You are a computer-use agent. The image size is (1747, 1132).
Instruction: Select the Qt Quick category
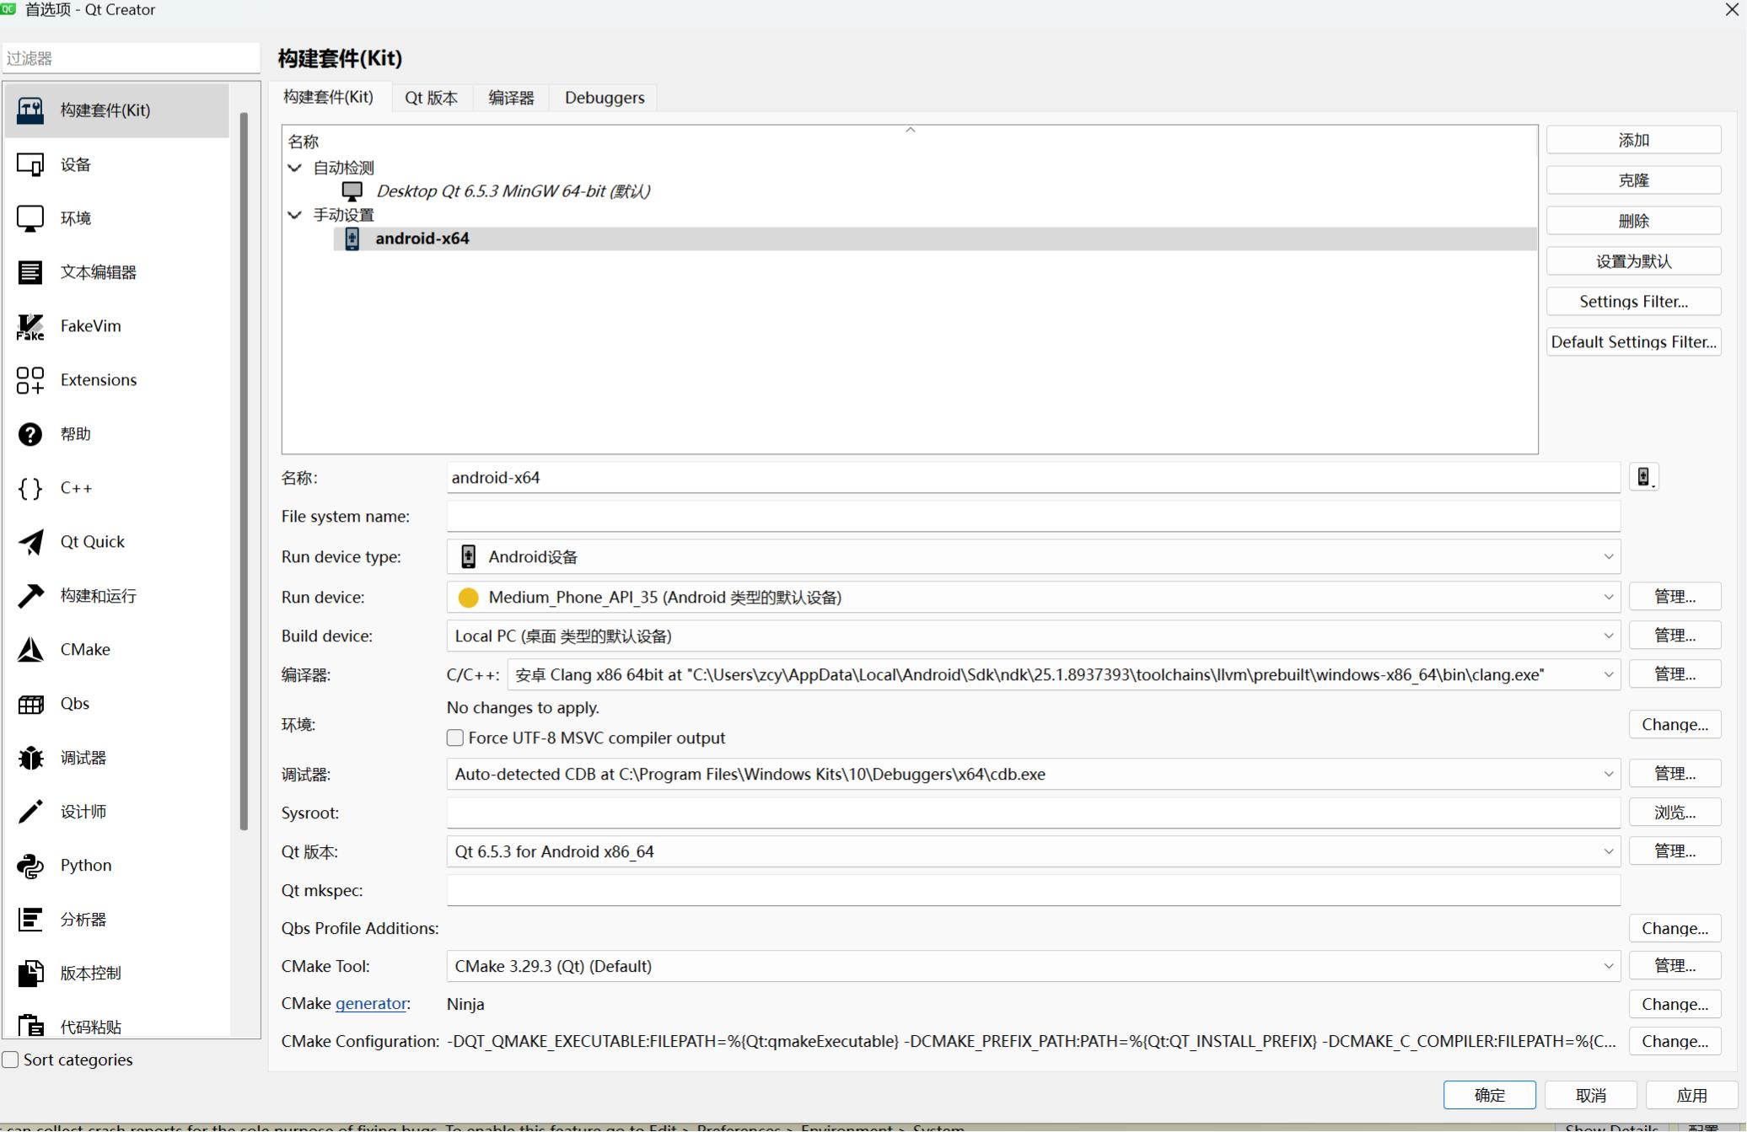[92, 542]
